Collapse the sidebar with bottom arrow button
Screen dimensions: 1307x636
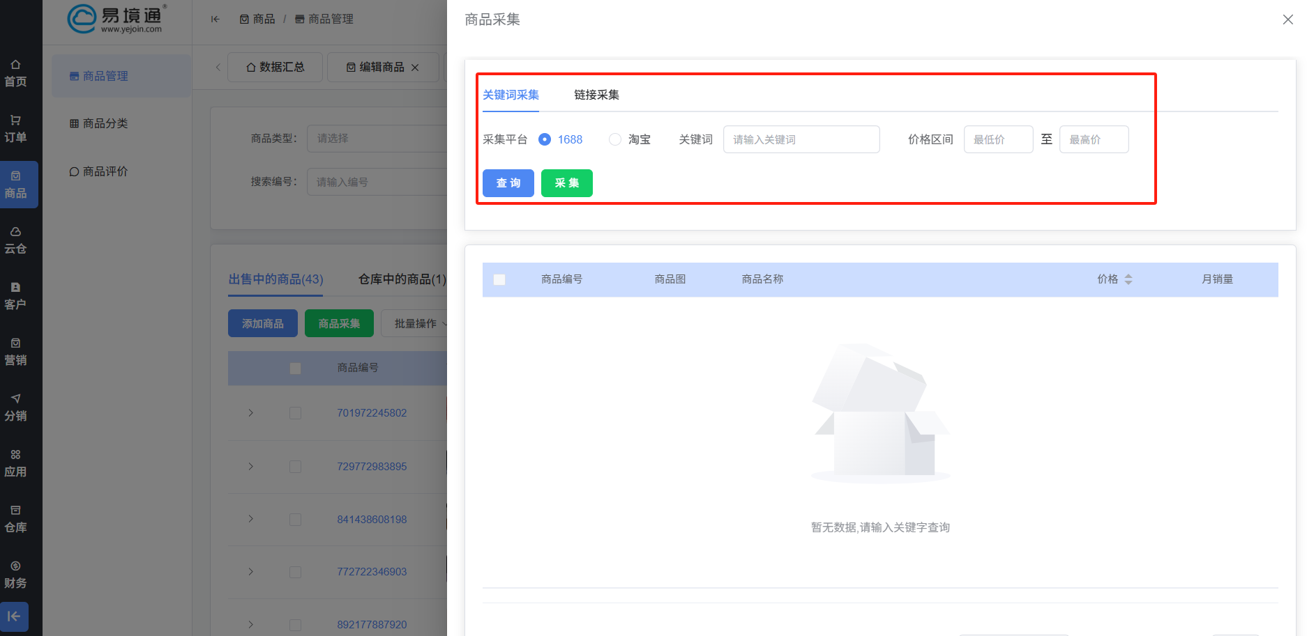click(x=14, y=616)
